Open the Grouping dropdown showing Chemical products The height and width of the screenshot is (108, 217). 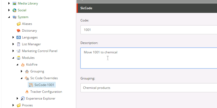point(148,88)
